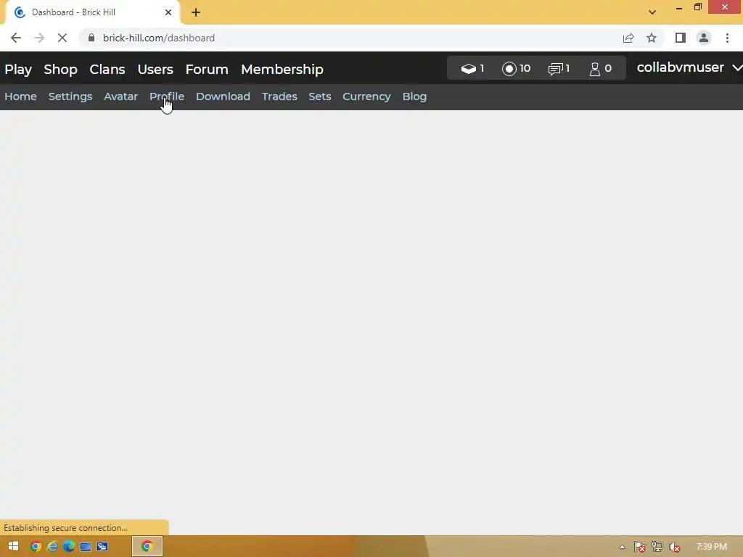Open network status tray icon
743x557 pixels.
(x=657, y=547)
